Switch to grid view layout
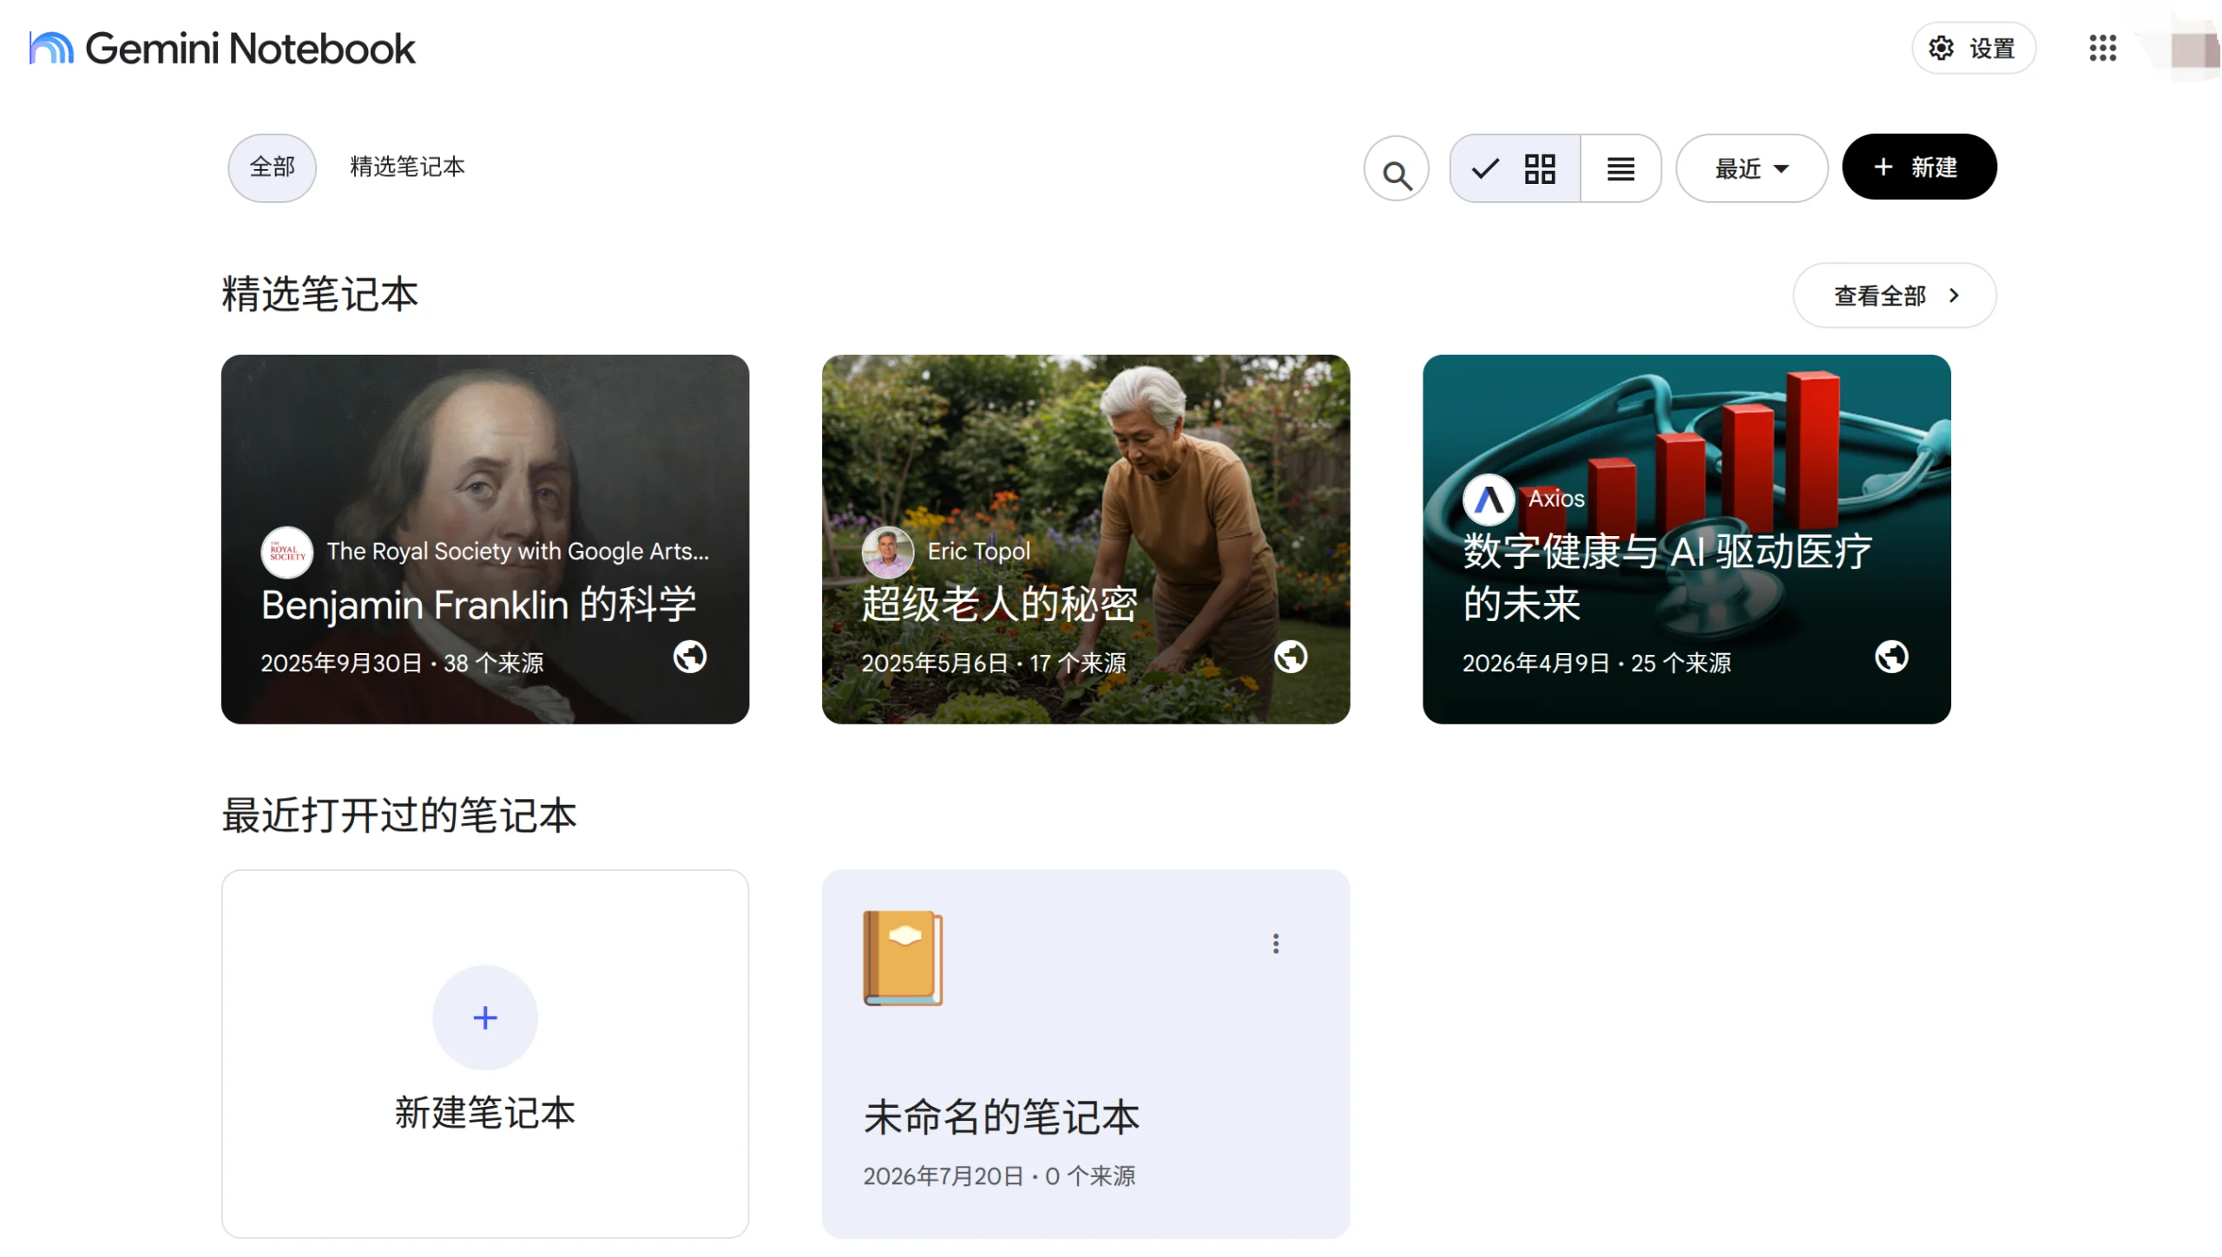 [x=1515, y=168]
